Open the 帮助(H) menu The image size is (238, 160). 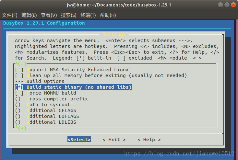click(x=108, y=15)
